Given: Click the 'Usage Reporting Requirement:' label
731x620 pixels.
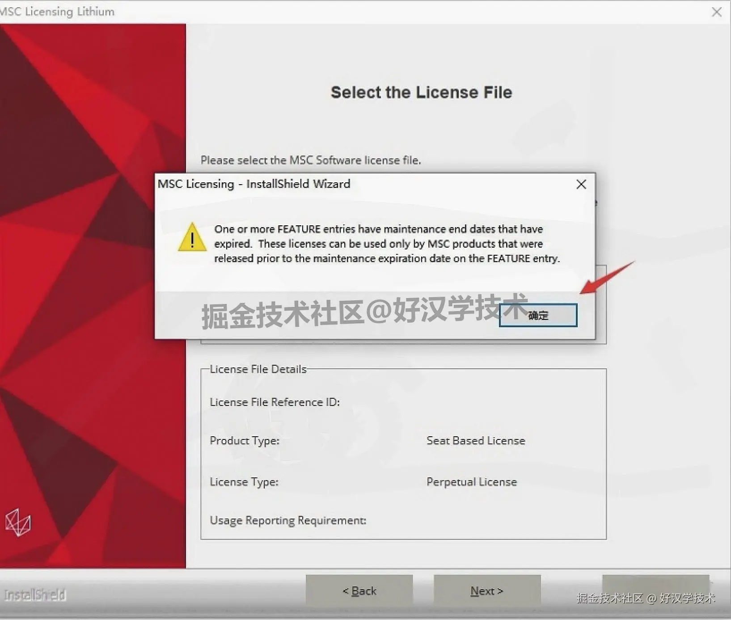Looking at the screenshot, I should coord(288,520).
